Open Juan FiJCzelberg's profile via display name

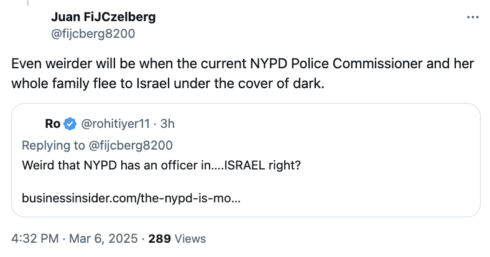click(x=103, y=17)
